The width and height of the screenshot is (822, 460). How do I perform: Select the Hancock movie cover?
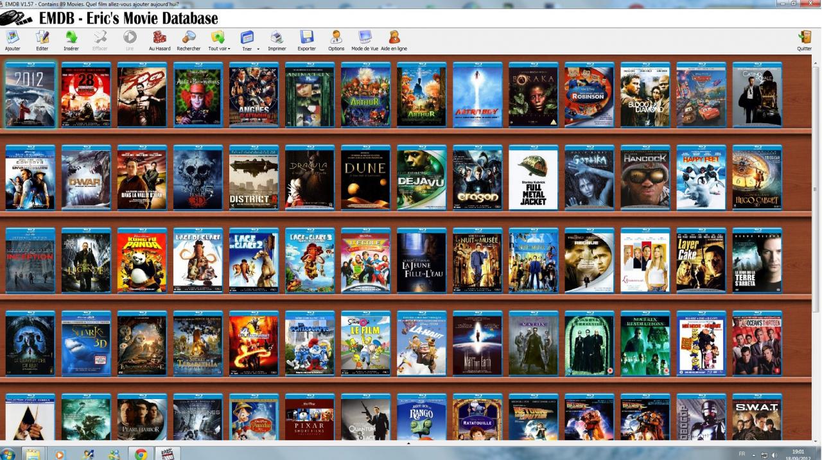click(x=645, y=178)
